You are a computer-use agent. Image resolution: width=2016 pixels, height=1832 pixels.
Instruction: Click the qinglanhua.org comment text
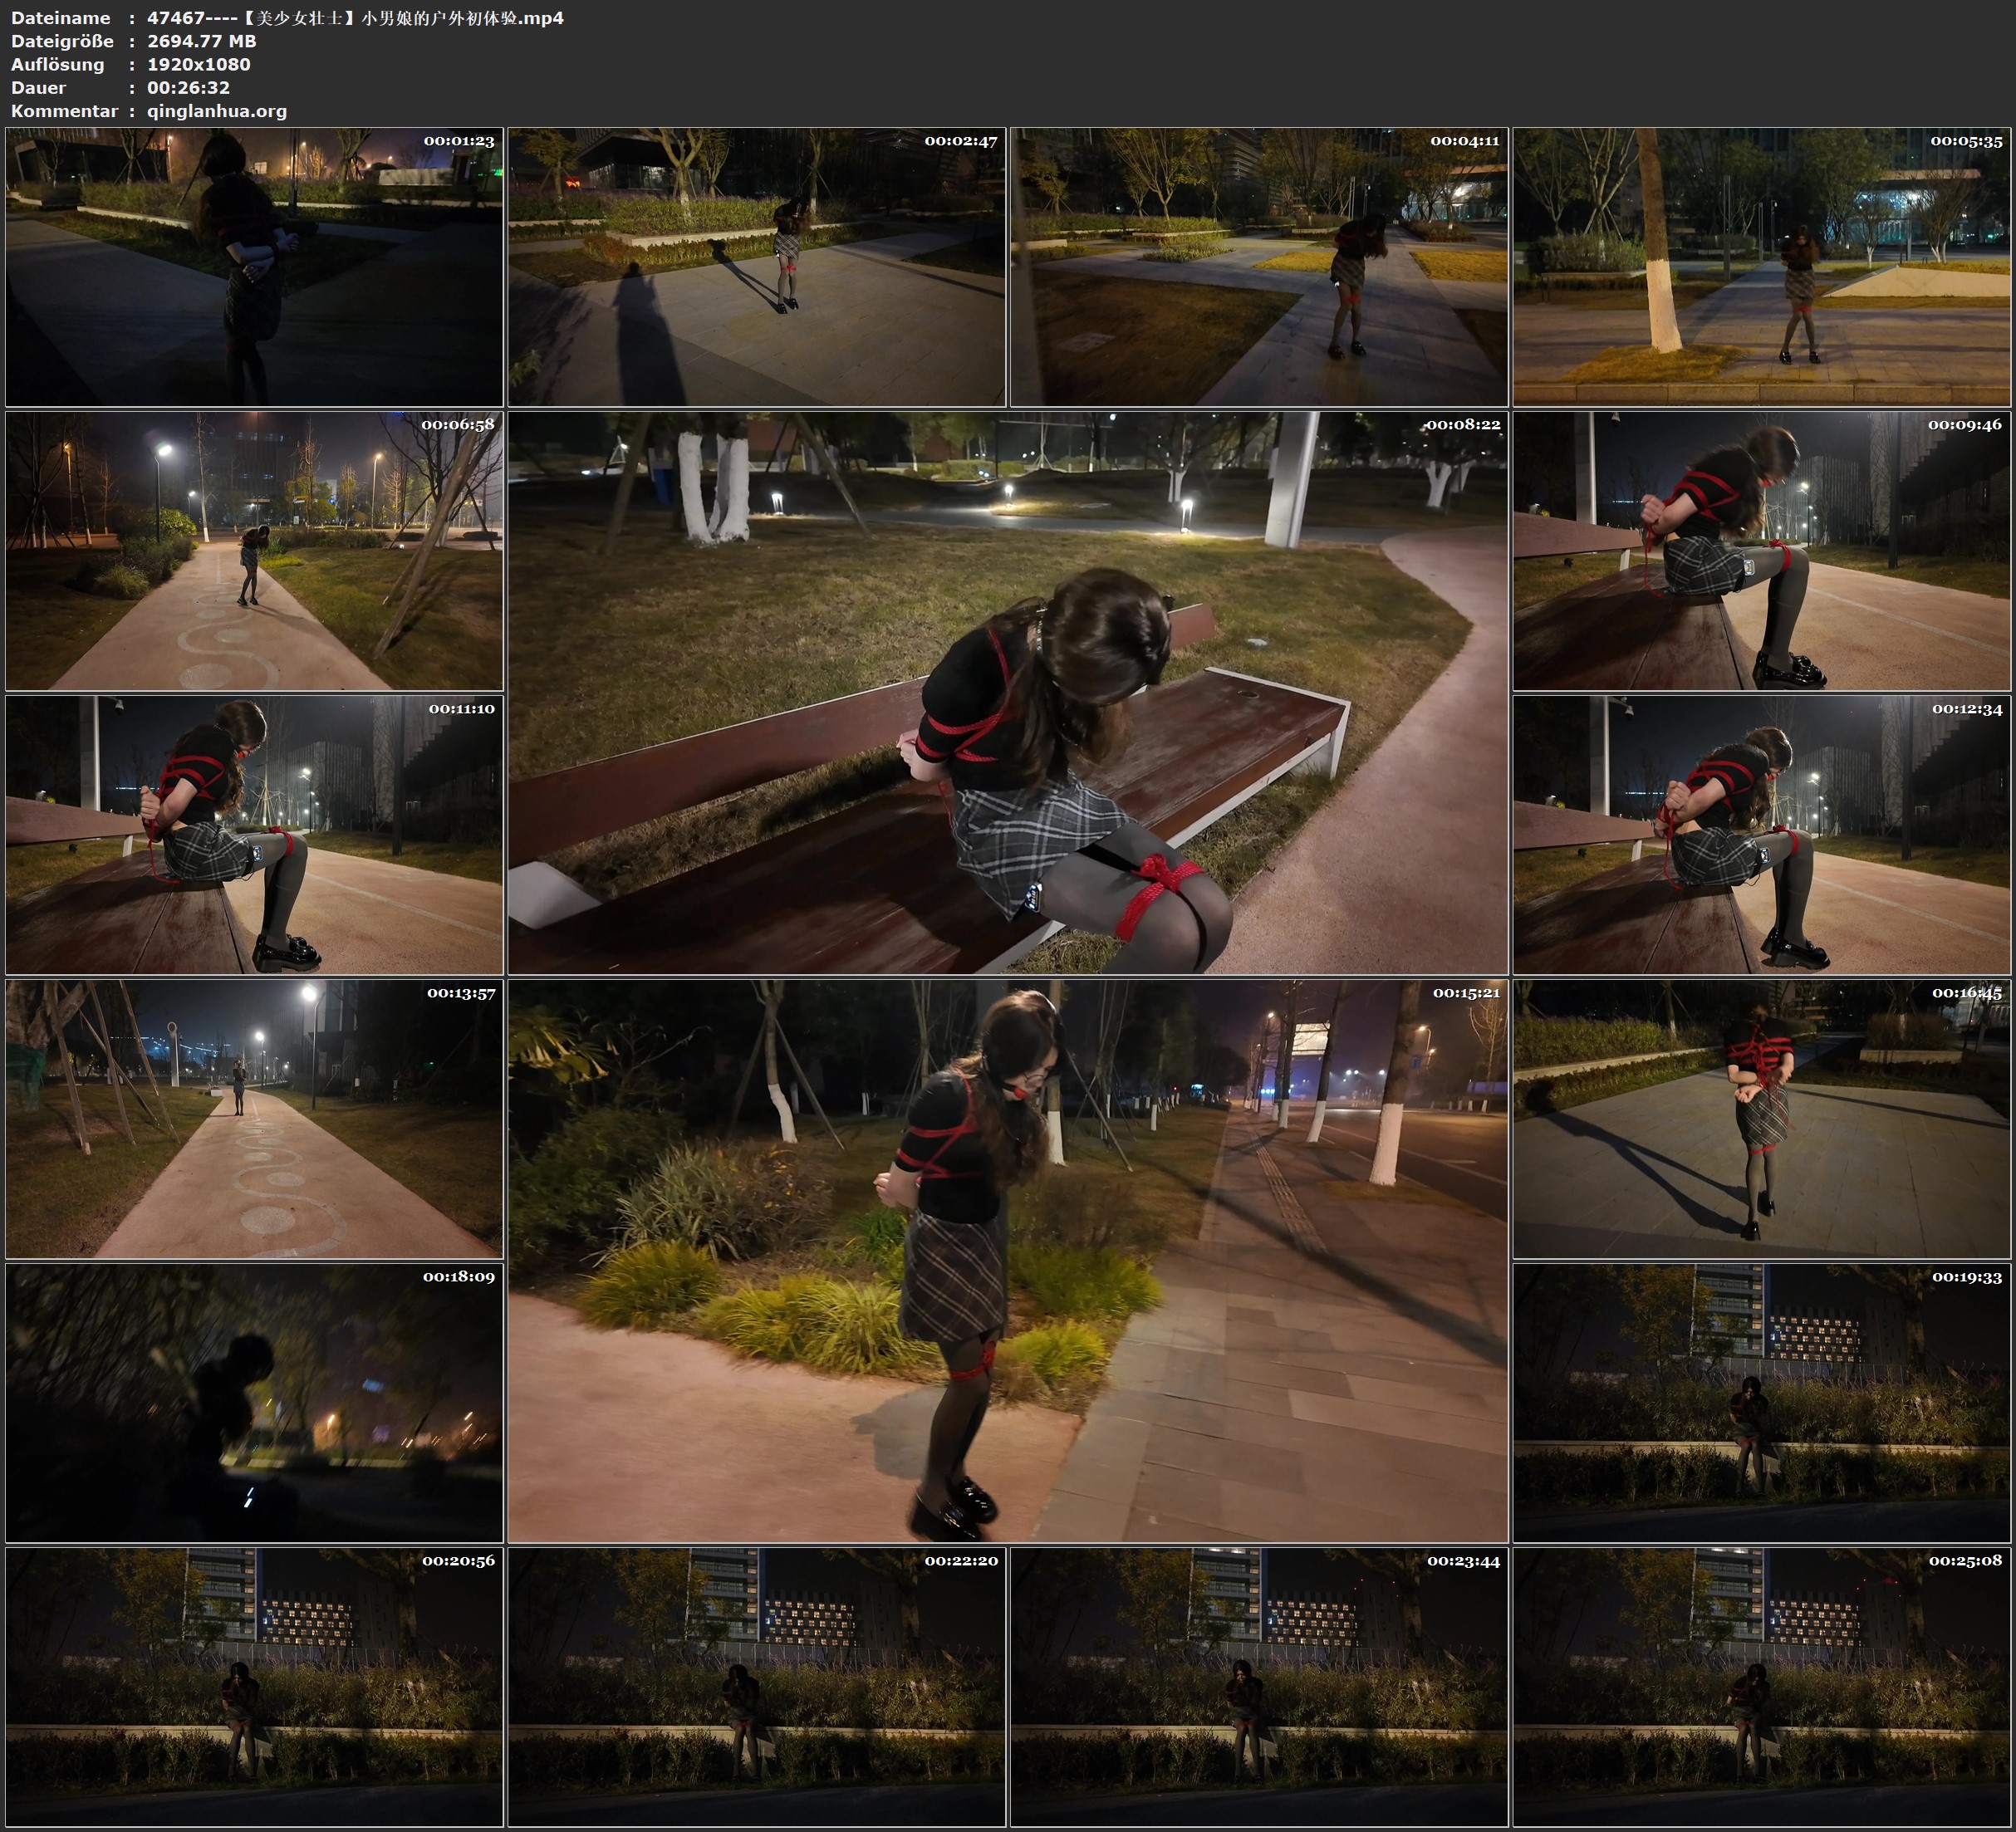217,111
